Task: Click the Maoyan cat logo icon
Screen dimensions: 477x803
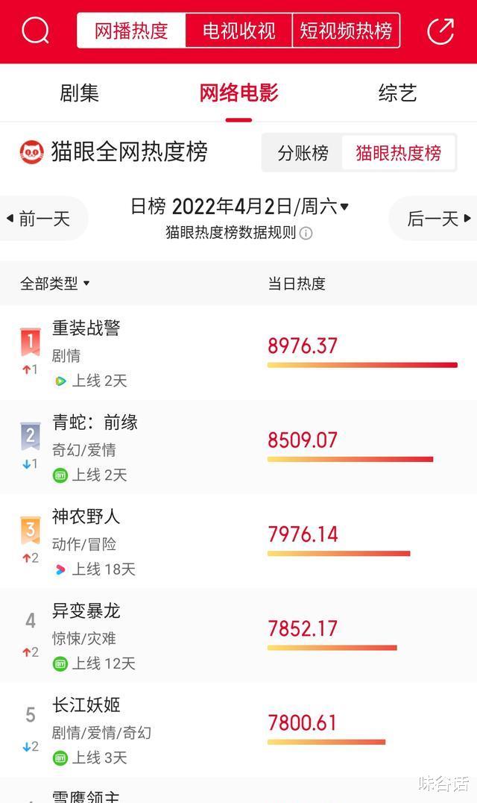Action: 32,152
